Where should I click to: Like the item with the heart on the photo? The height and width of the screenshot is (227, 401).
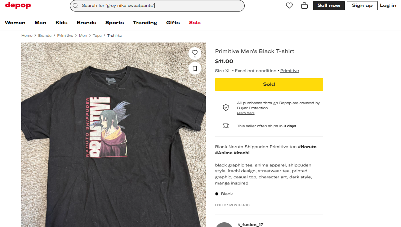coord(195,53)
